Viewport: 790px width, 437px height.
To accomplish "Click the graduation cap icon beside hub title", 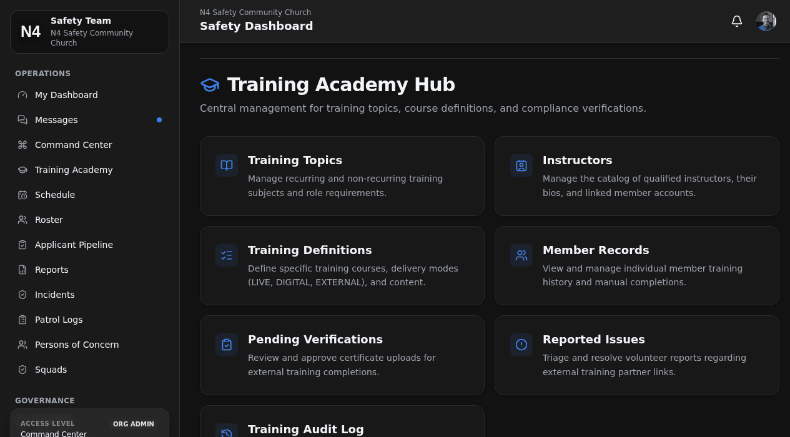I will (x=210, y=85).
